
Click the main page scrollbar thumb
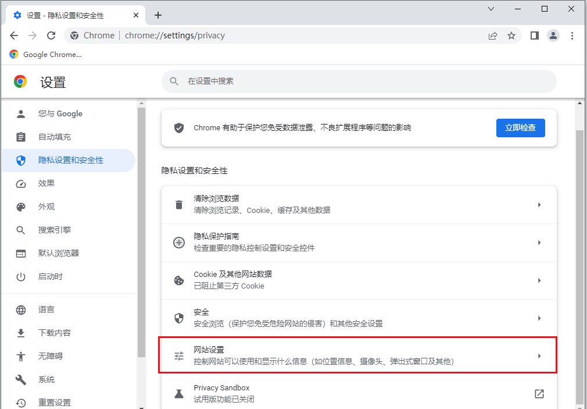pyautogui.click(x=579, y=268)
